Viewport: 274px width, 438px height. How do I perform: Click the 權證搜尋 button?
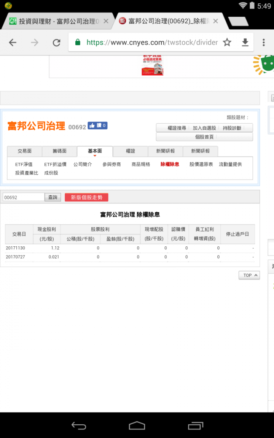177,128
